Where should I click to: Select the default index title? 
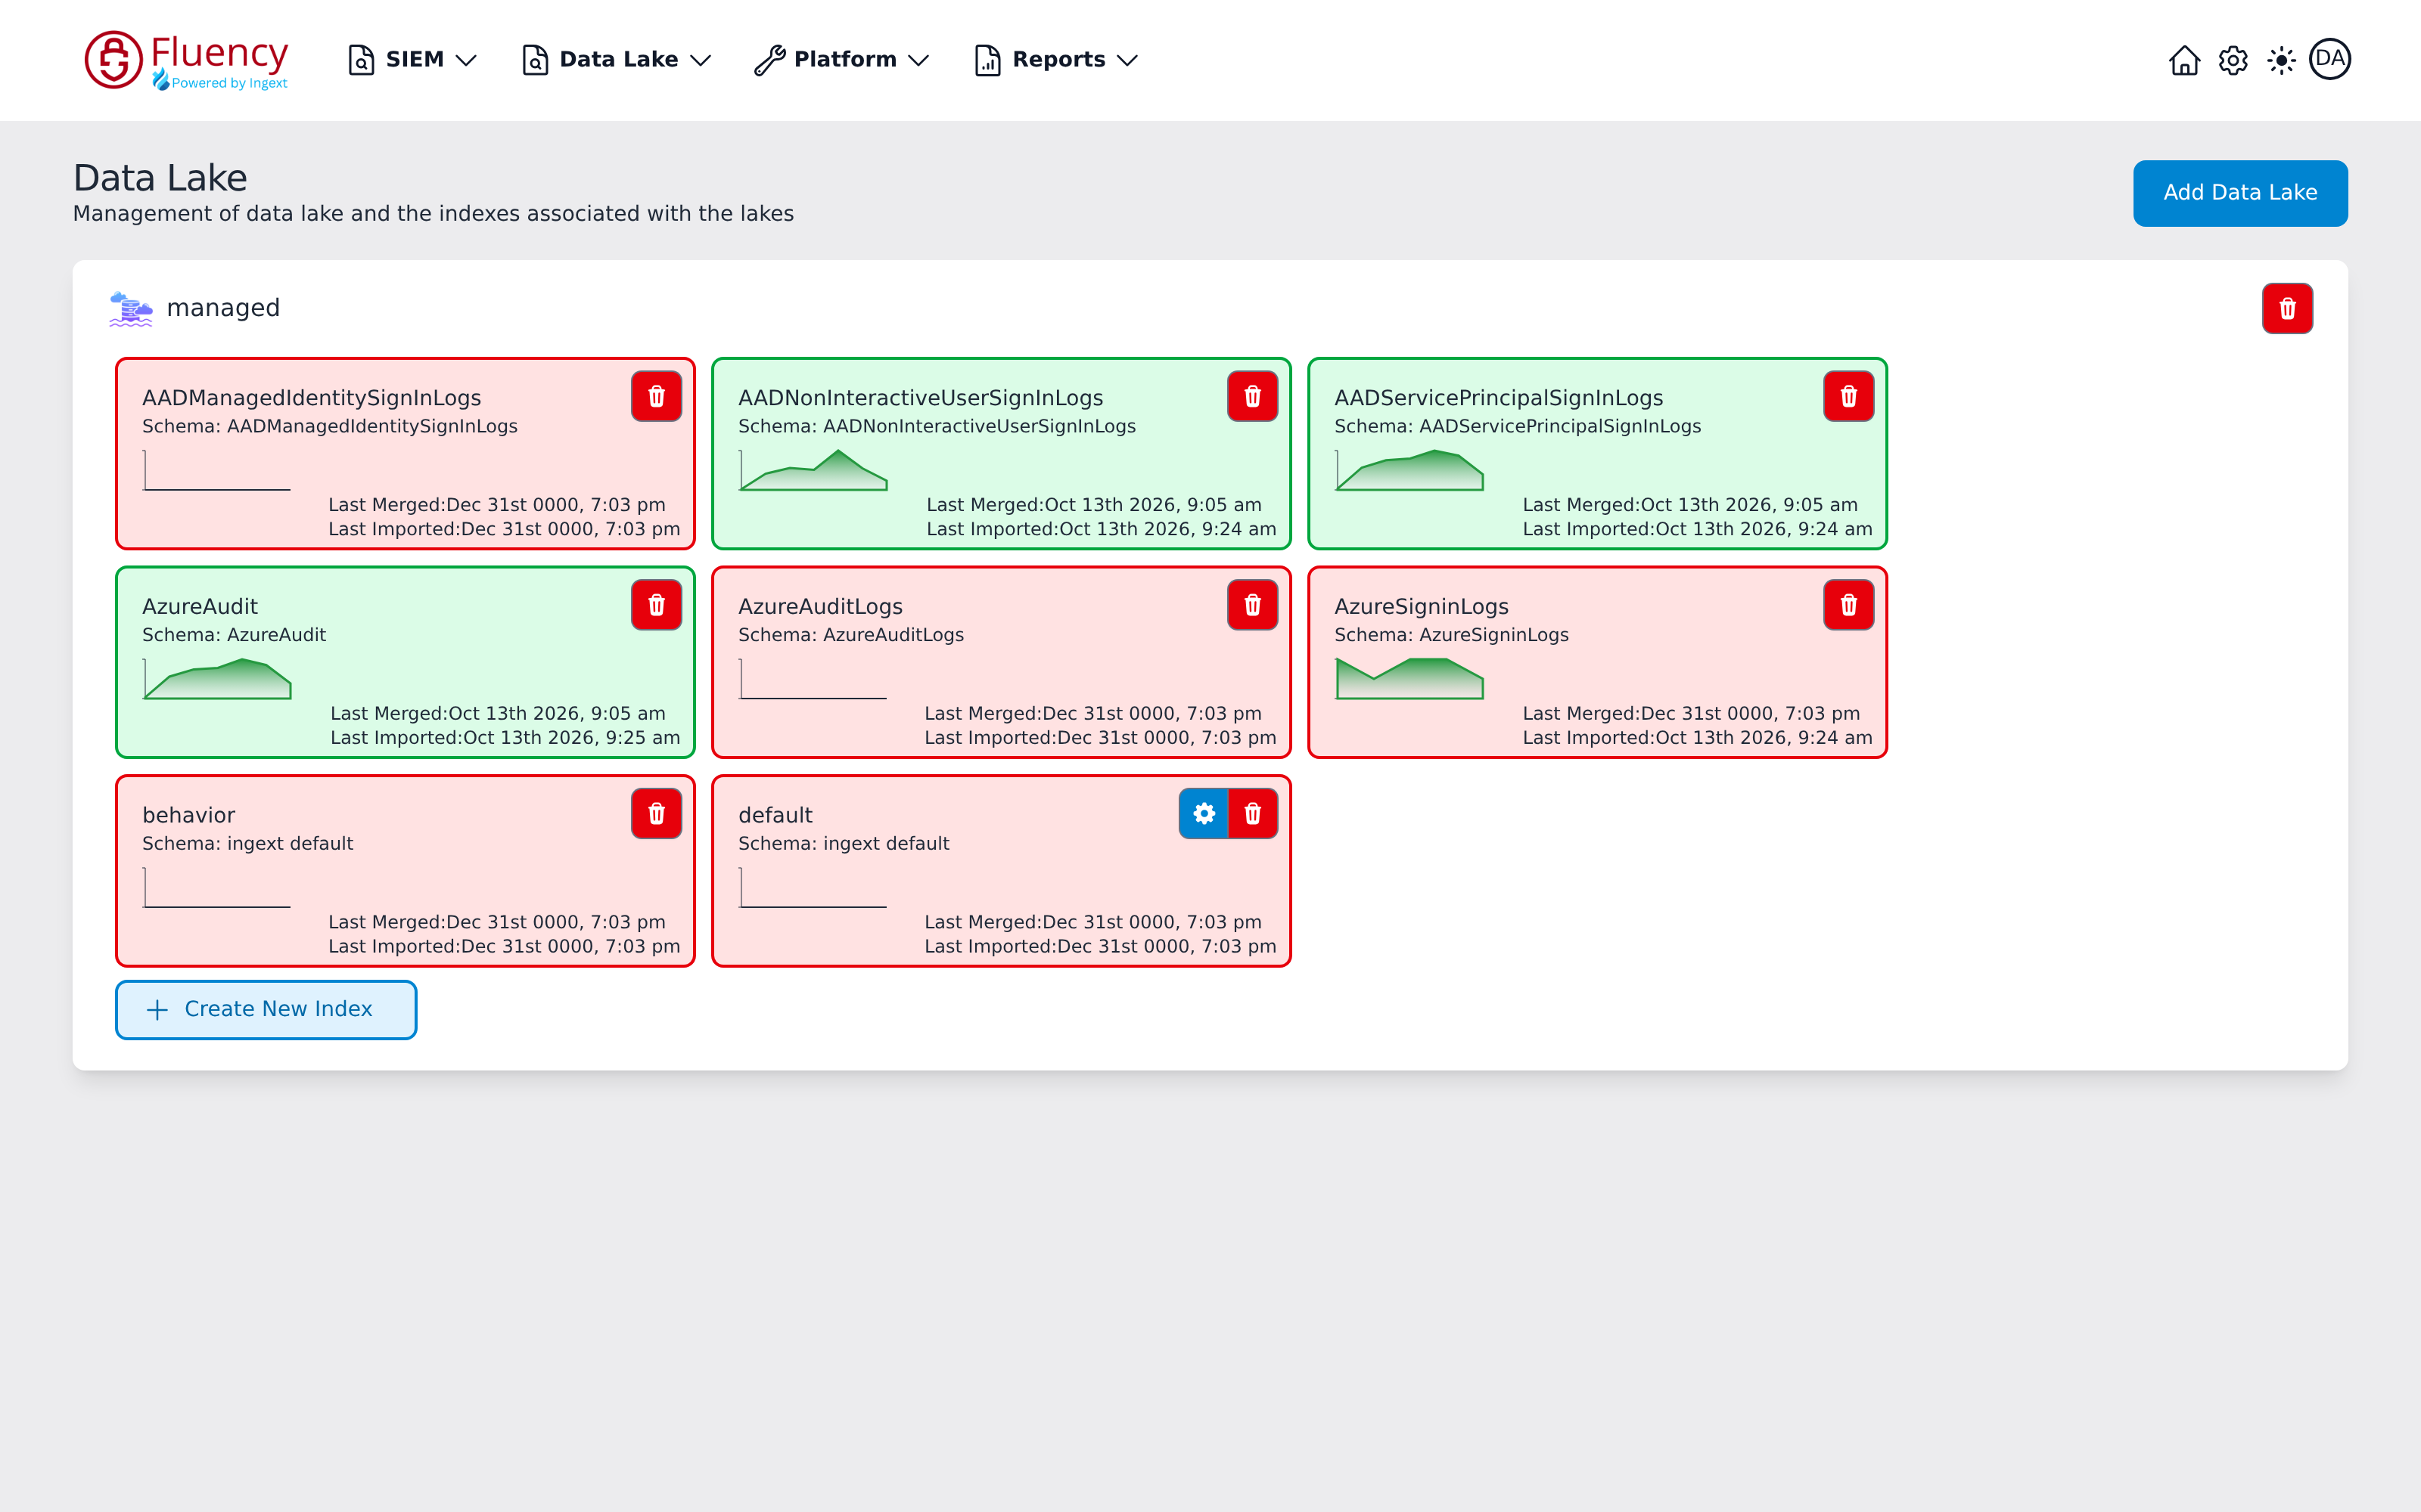click(775, 815)
